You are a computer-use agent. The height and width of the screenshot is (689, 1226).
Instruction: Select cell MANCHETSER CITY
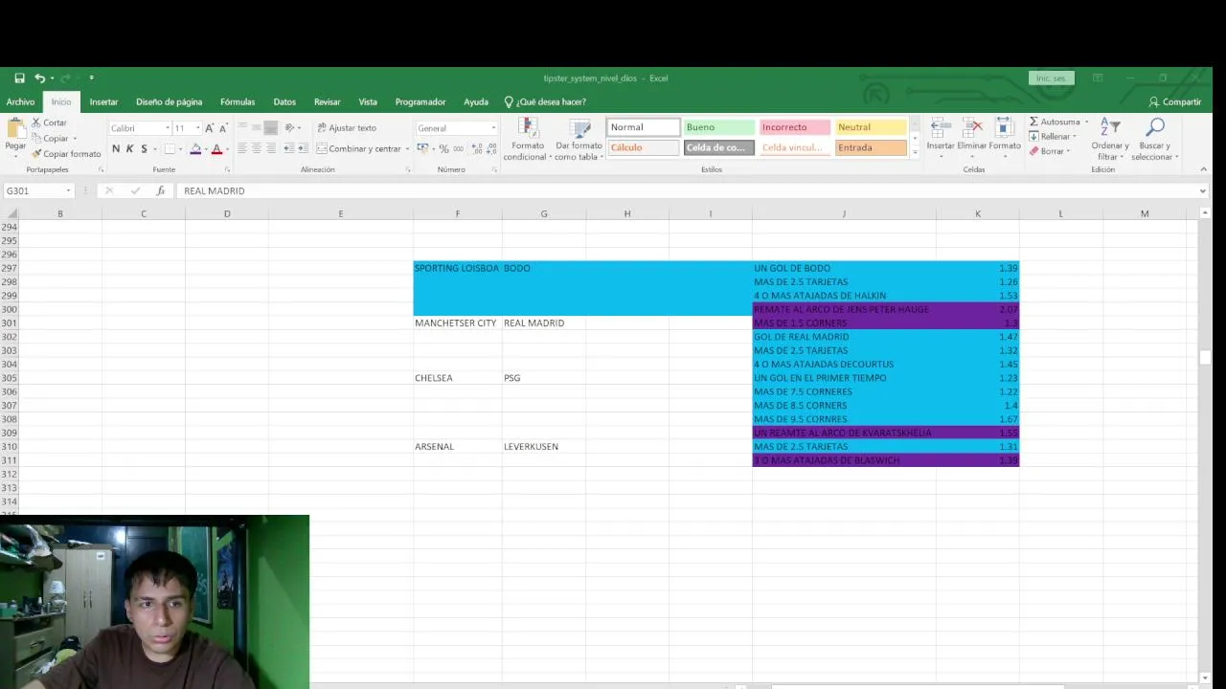pos(457,323)
